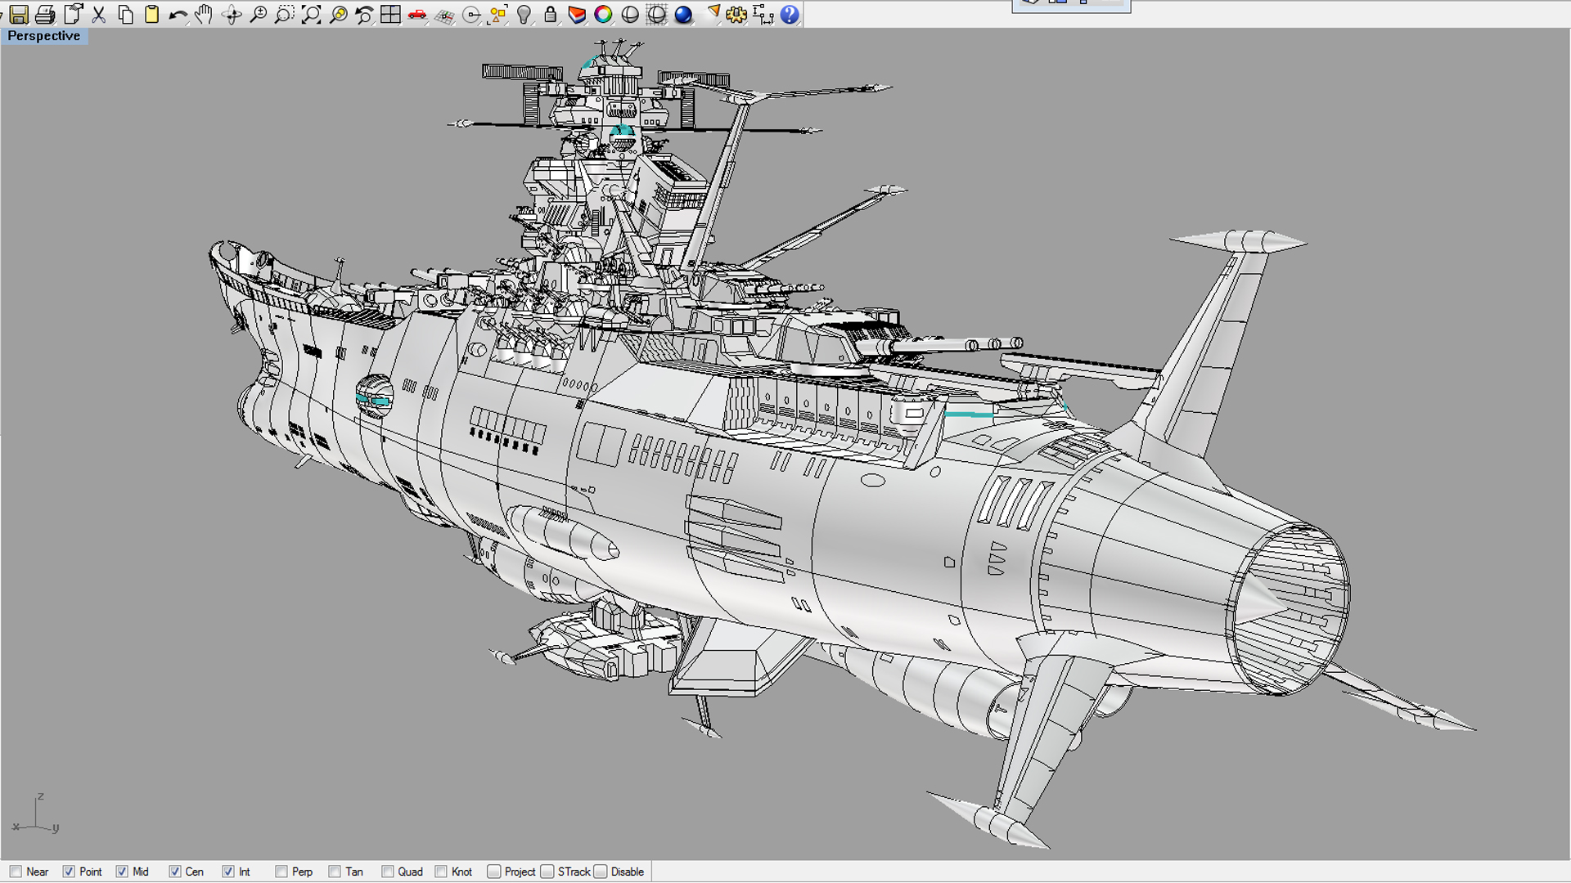Select the Rotate View tool

point(232,15)
